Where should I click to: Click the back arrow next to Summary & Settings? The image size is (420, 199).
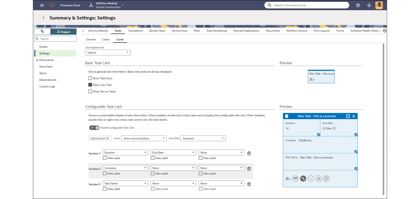[43, 18]
